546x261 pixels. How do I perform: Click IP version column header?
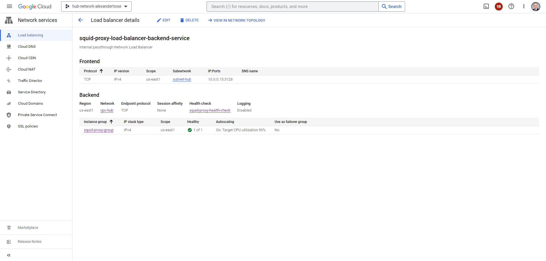tap(121, 71)
